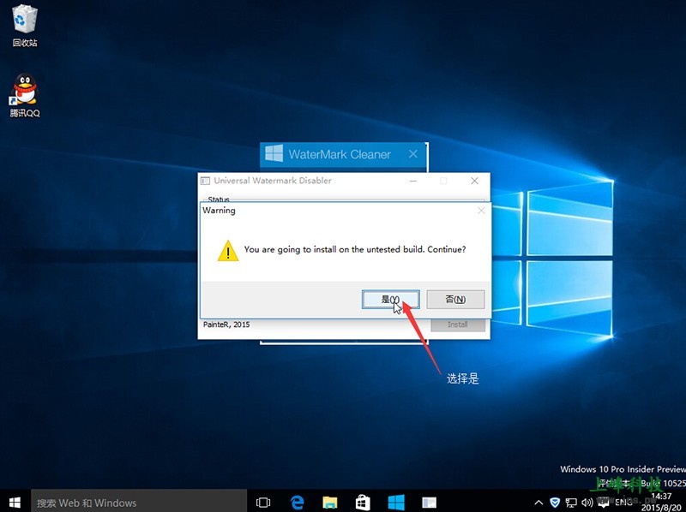The height and width of the screenshot is (512, 686).
Task: Click the search Web and Windows box
Action: pos(139,503)
